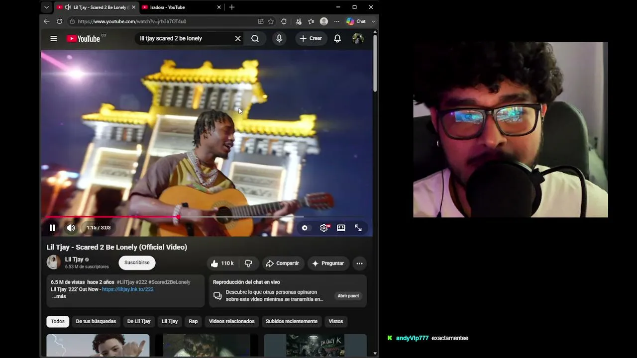637x358 pixels.
Task: Open browser settings and more menu
Action: click(337, 21)
